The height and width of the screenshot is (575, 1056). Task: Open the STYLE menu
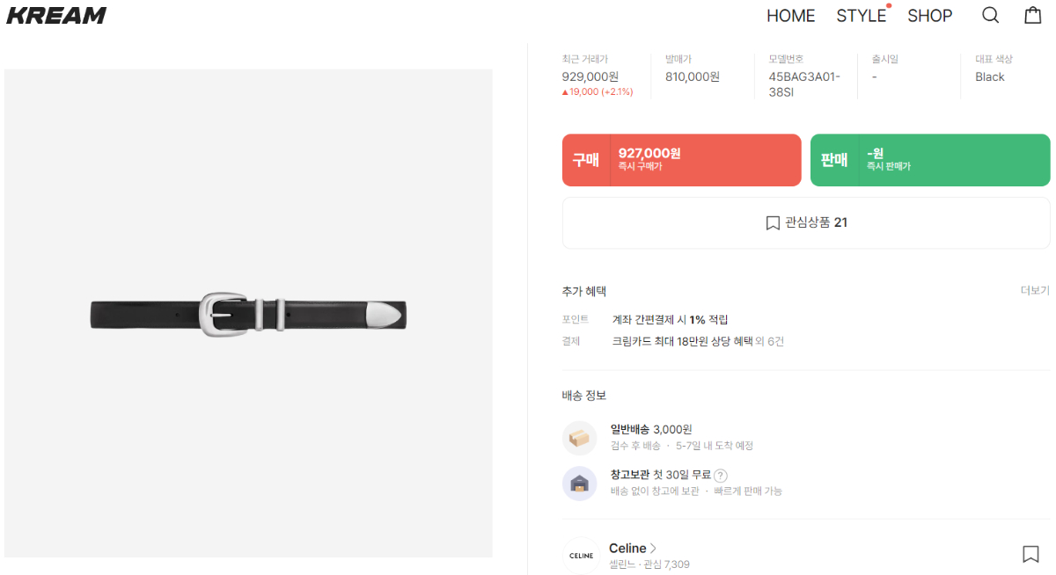coord(861,16)
